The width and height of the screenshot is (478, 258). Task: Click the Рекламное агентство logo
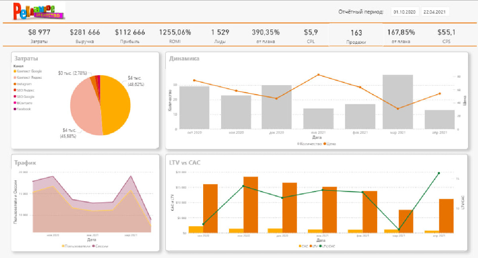[x=39, y=11]
